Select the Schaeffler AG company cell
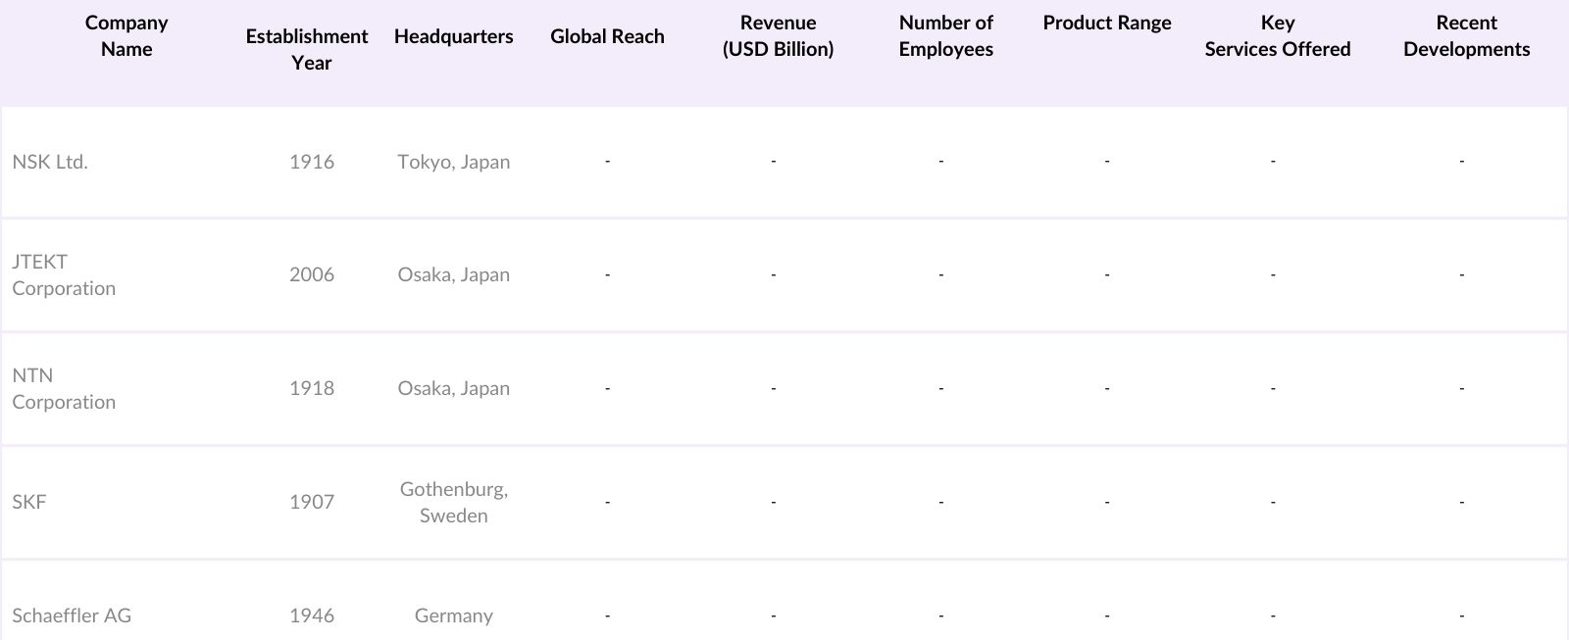 pyautogui.click(x=72, y=615)
